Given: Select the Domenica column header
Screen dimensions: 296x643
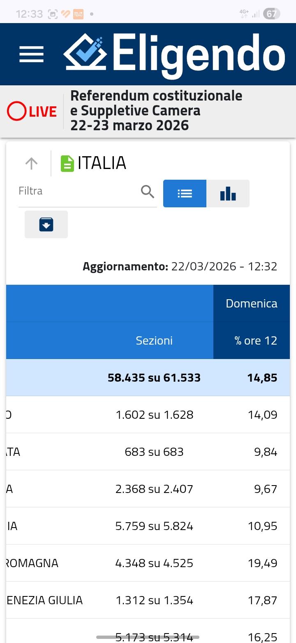Looking at the screenshot, I should pos(251,304).
